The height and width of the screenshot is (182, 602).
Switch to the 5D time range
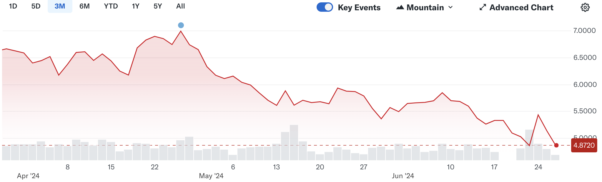tap(36, 6)
